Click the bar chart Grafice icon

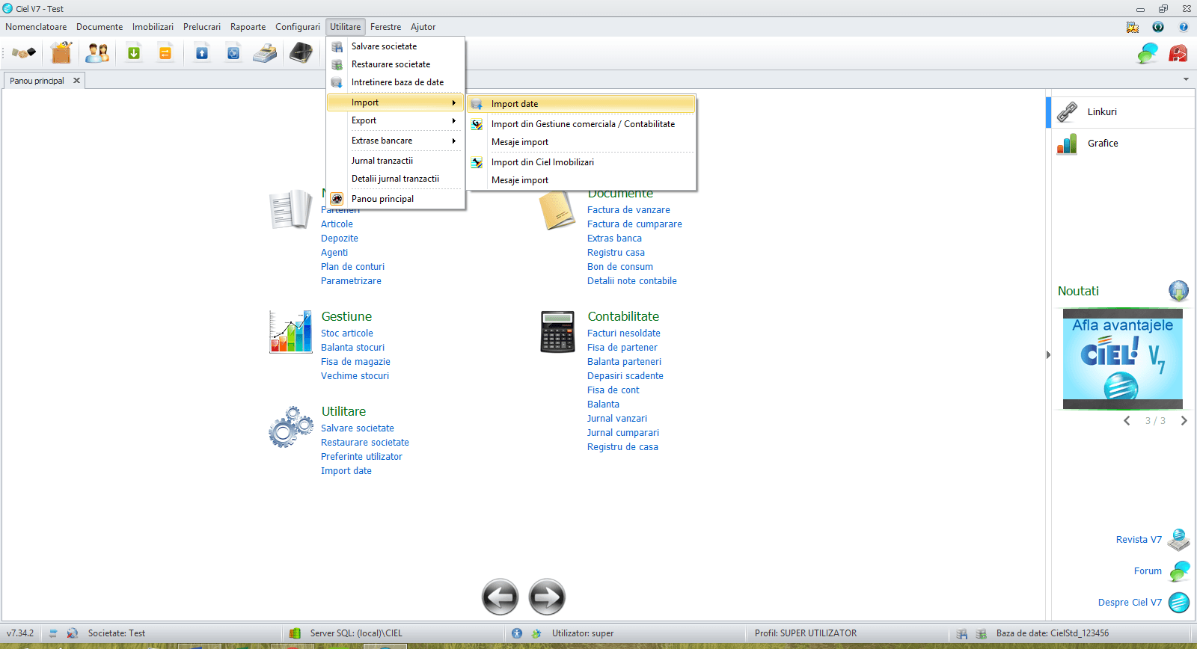tap(1068, 144)
